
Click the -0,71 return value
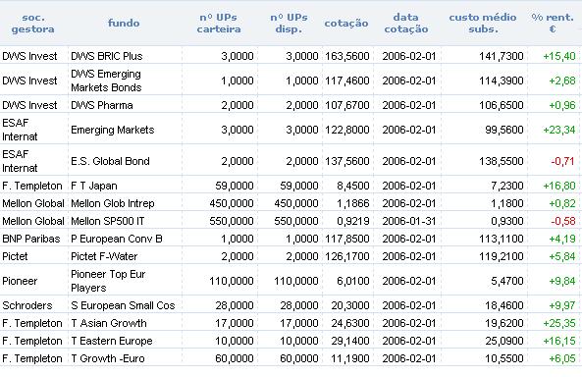tap(562, 161)
